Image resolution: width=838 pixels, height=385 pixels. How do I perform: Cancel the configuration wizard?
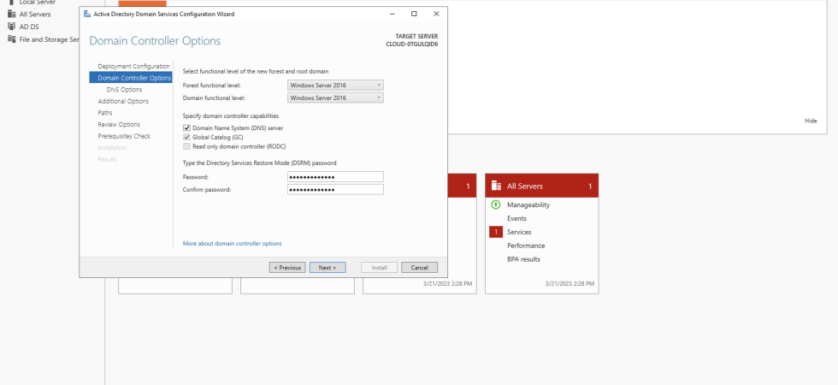point(420,267)
